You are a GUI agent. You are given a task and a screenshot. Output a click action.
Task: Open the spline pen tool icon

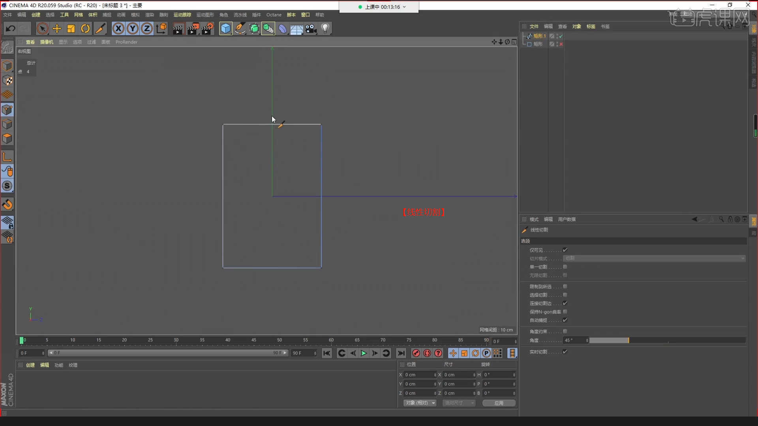240,28
